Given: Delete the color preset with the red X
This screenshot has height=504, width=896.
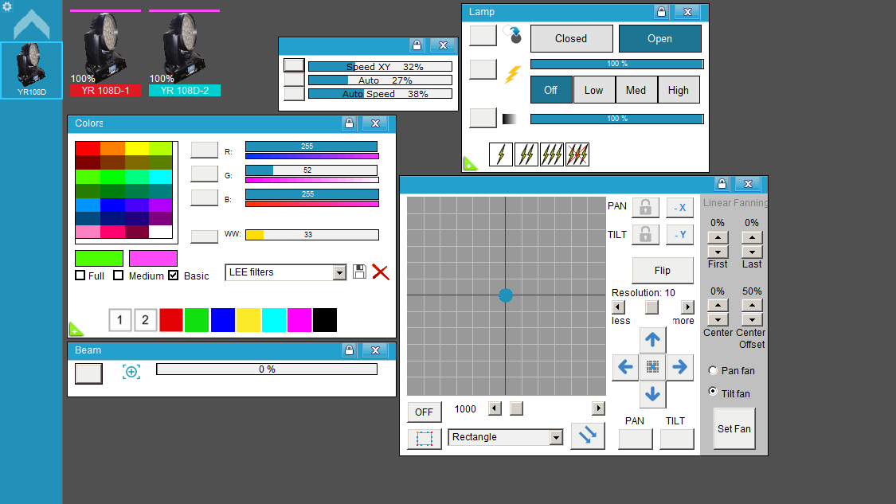Looking at the screenshot, I should (381, 272).
